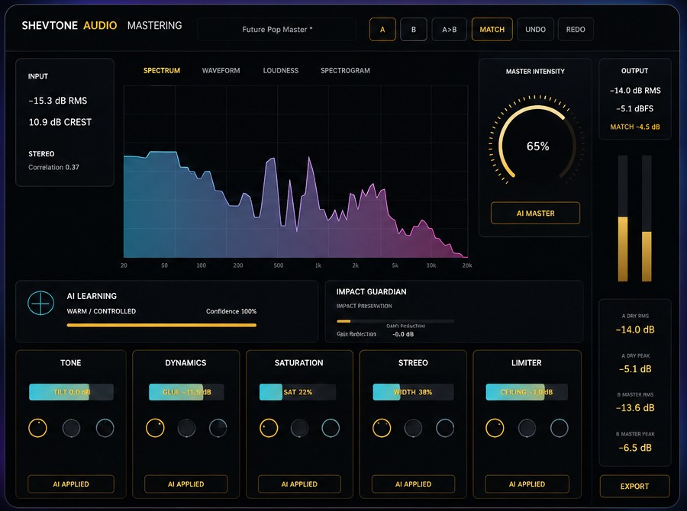Toggle AI APPLIED in SATURATION panel

[x=299, y=484]
